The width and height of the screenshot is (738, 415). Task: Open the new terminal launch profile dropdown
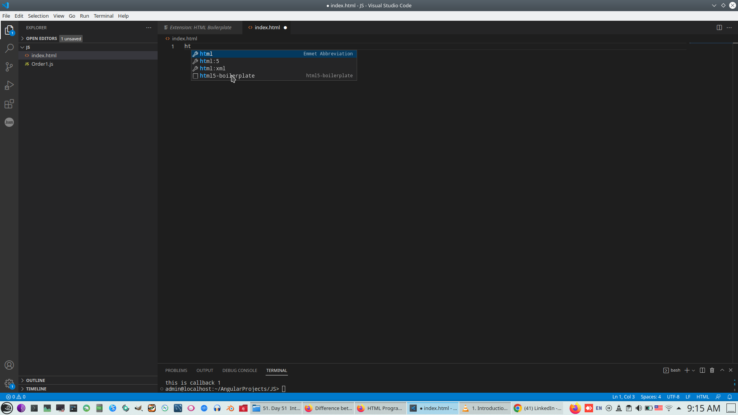pos(693,370)
